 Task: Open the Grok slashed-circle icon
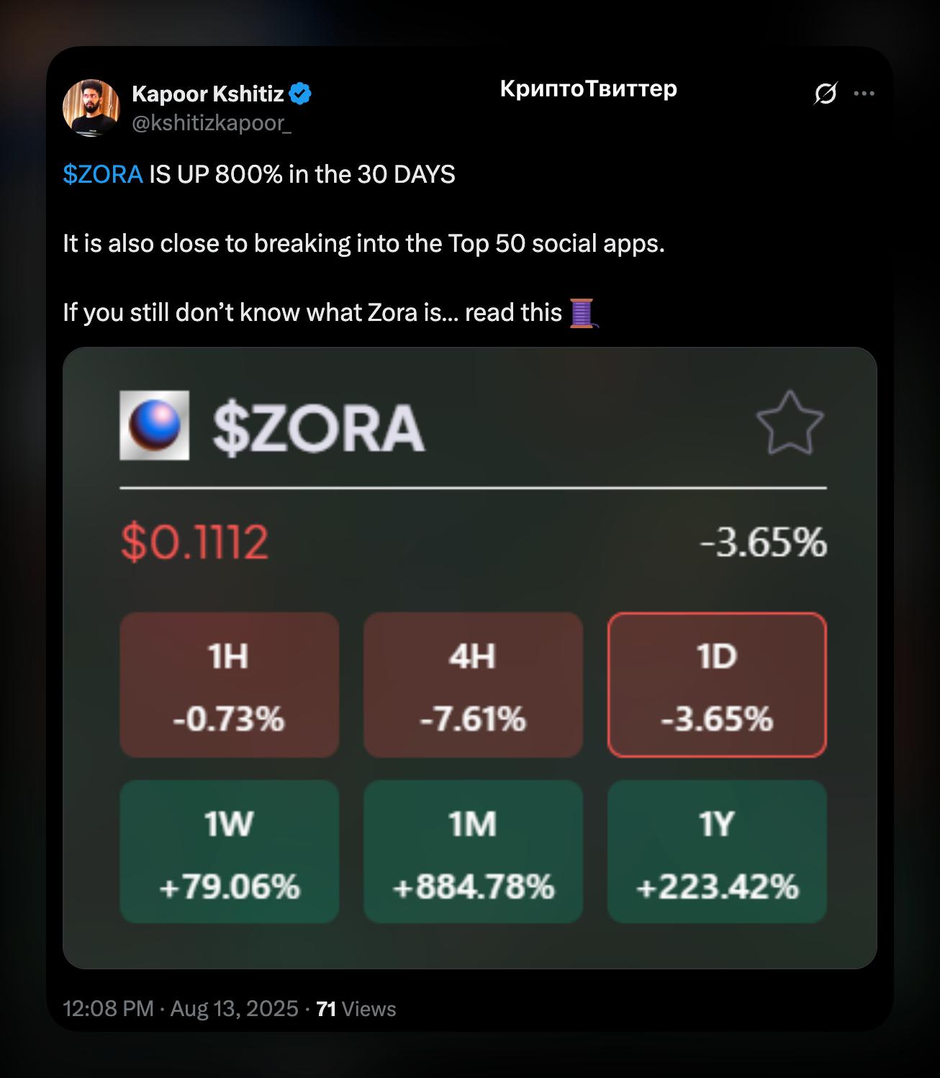pos(826,94)
